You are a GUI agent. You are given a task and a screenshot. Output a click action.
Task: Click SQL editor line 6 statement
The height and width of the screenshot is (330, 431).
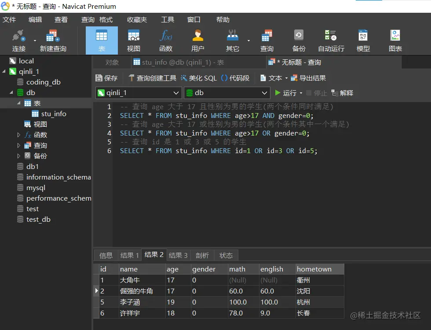(x=219, y=151)
